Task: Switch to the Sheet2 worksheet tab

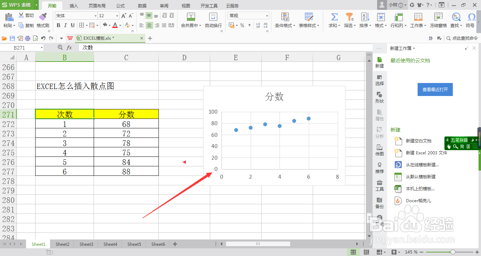Action: (x=62, y=244)
